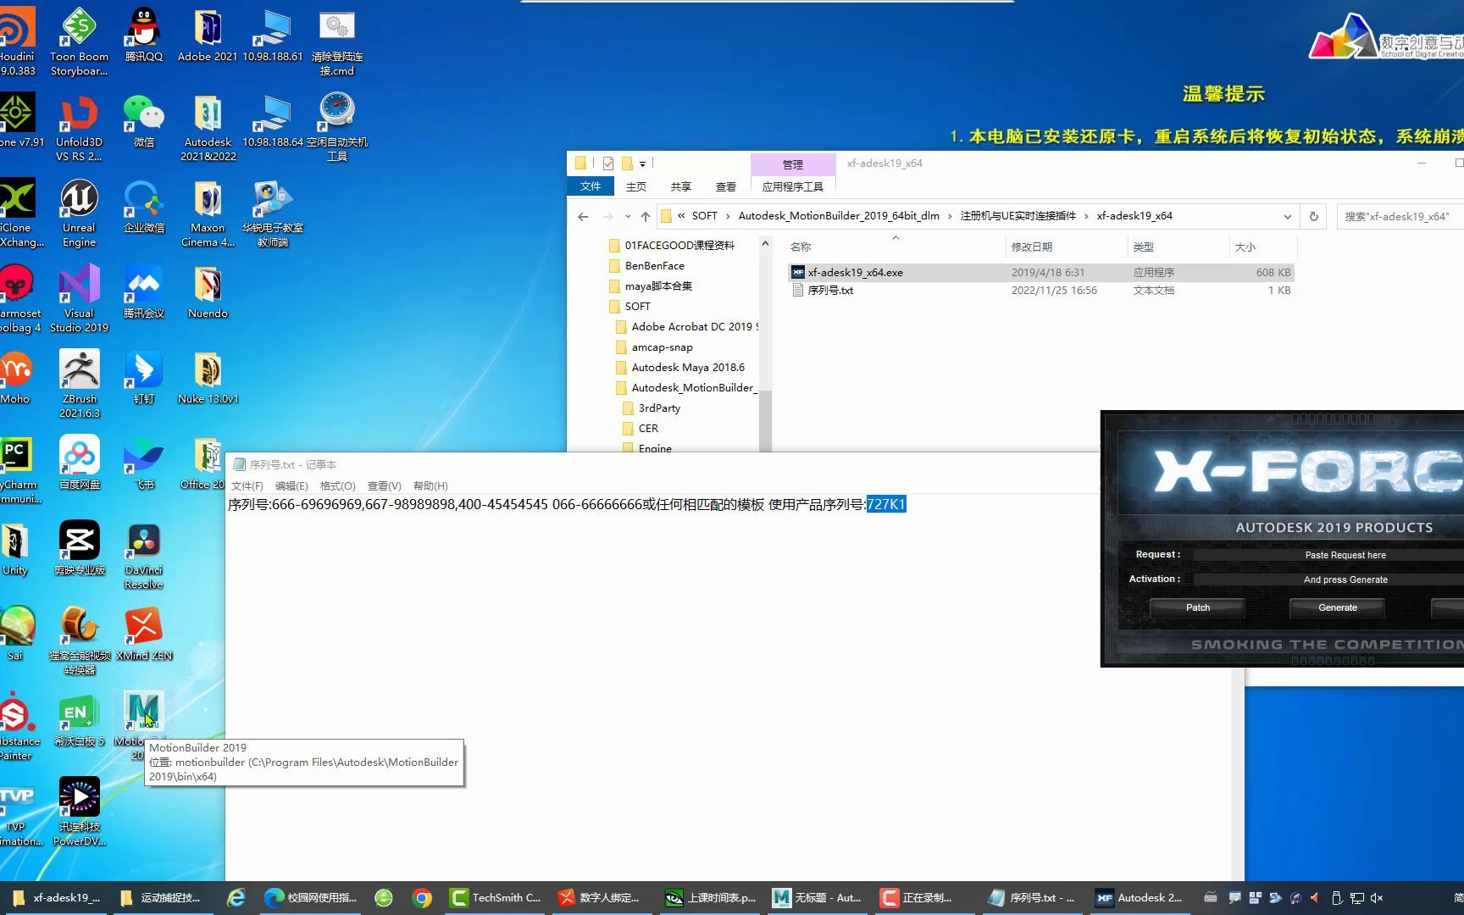Screen dimensions: 1464x915
Task: Open Notepad 文件(F) menu
Action: click(247, 485)
